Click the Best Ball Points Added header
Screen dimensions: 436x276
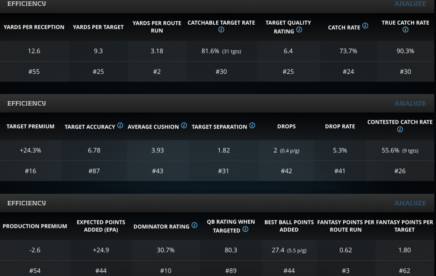click(289, 226)
